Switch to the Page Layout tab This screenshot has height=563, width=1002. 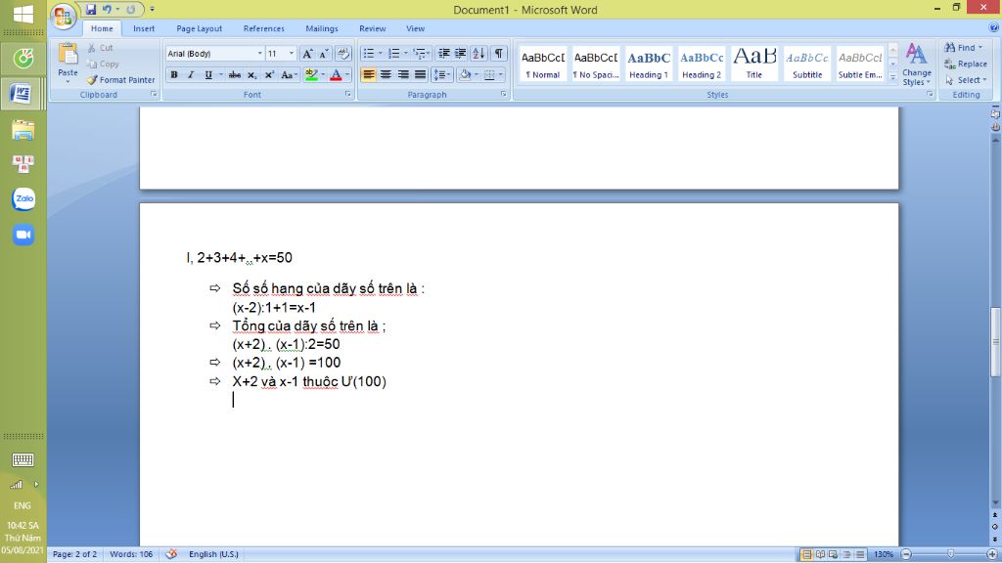[200, 28]
